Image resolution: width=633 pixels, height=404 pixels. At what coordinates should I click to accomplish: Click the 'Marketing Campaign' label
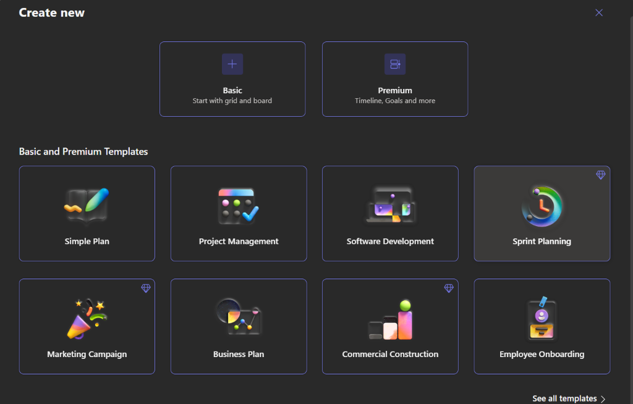87,355
